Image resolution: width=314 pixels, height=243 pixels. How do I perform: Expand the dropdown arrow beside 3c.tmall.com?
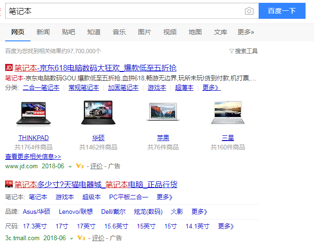pos(71,239)
